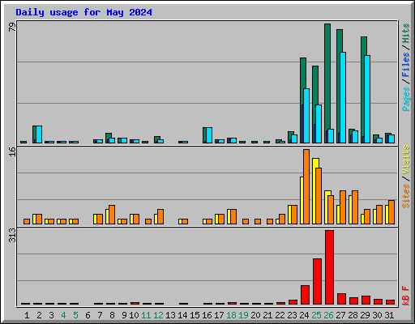Select day label '8' on the x-axis
The height and width of the screenshot is (324, 415).
coord(112,315)
